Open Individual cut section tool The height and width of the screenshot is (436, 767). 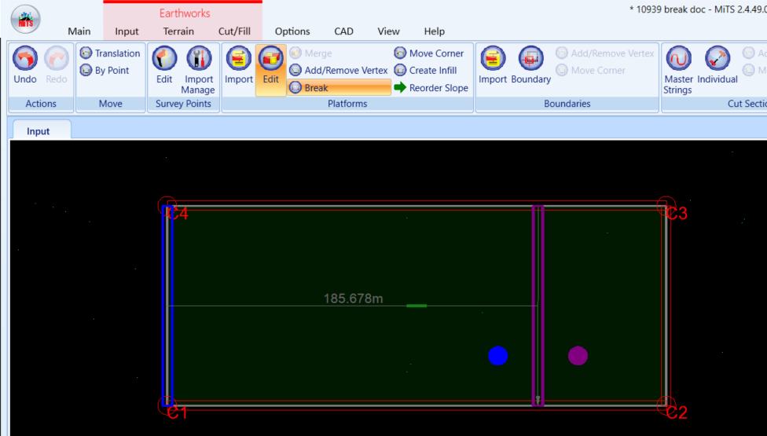pyautogui.click(x=717, y=65)
